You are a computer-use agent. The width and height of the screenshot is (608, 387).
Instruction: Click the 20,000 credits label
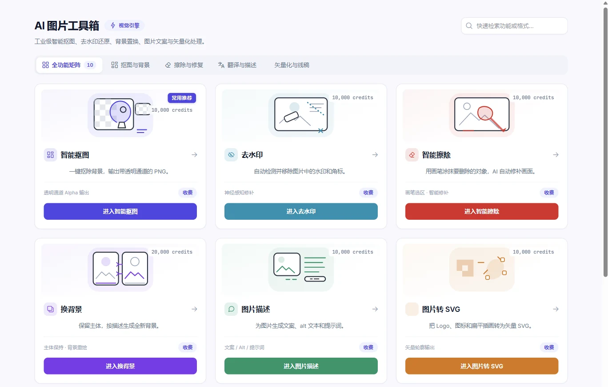click(x=172, y=252)
